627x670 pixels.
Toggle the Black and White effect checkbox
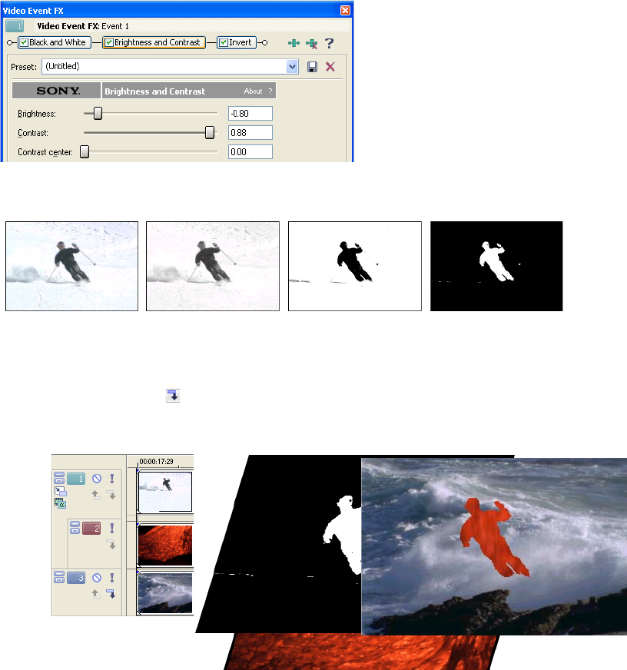point(24,43)
